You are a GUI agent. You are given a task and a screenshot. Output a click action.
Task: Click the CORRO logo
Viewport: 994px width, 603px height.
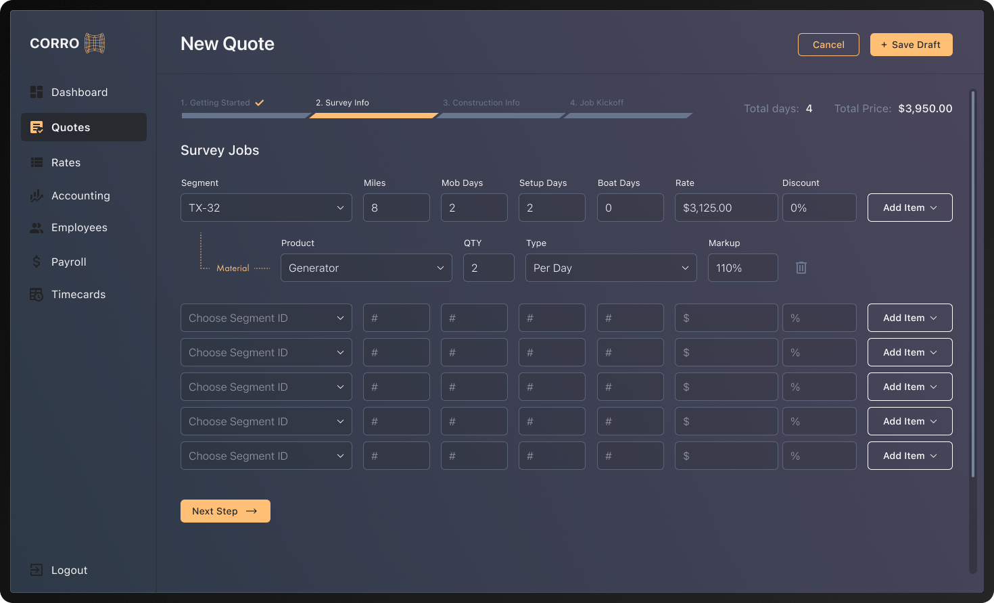tap(68, 43)
